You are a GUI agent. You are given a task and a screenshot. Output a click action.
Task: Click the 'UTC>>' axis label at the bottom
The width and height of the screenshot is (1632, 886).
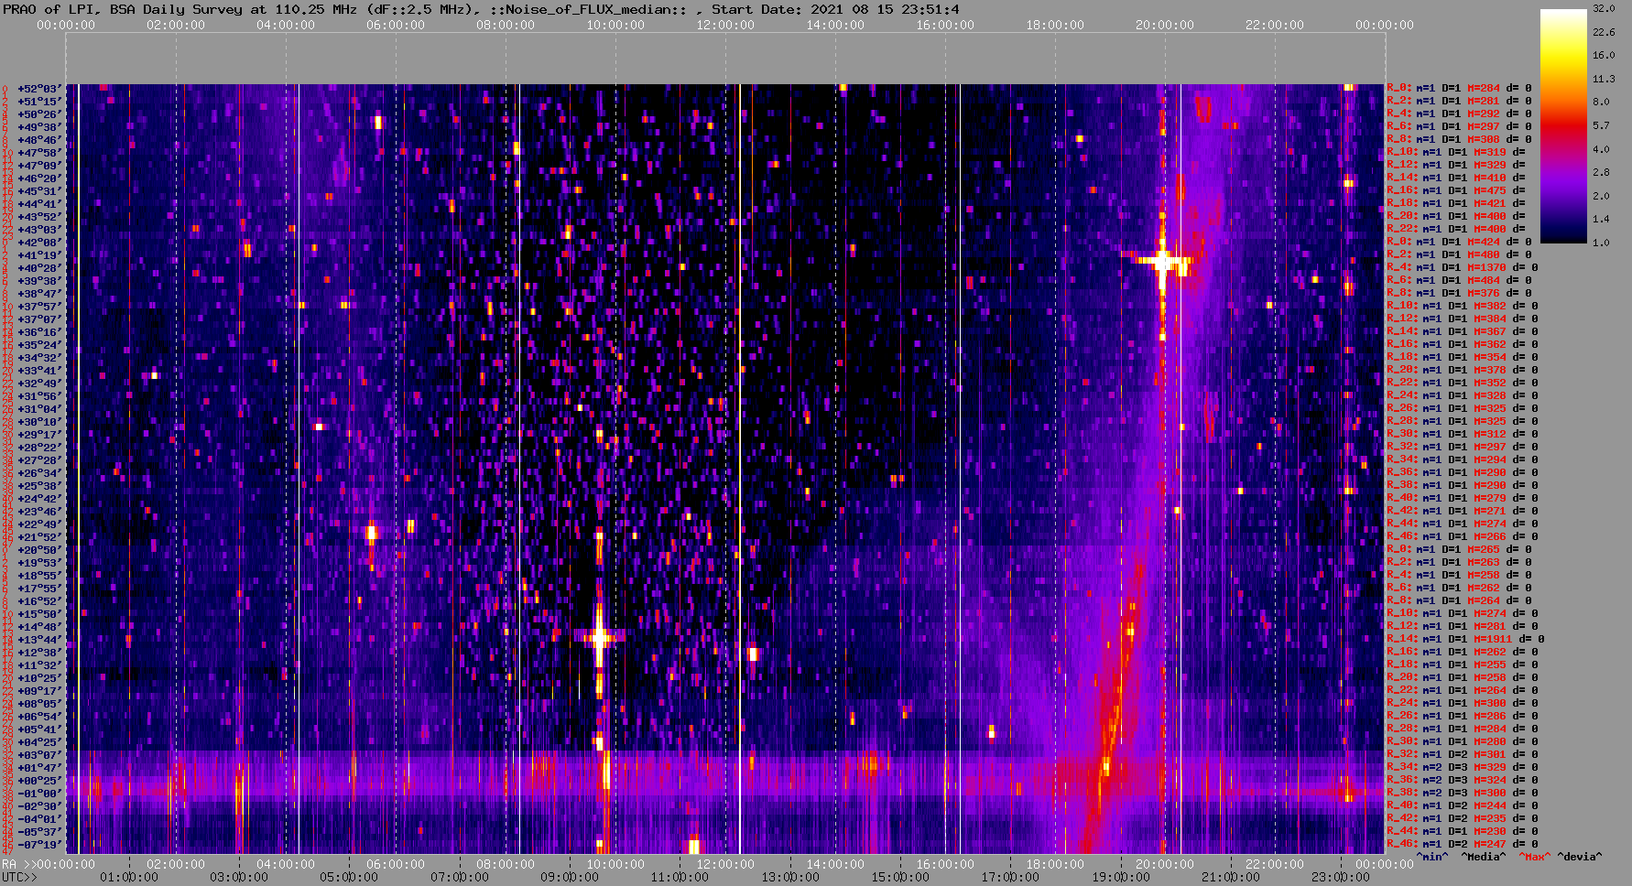click(x=20, y=877)
